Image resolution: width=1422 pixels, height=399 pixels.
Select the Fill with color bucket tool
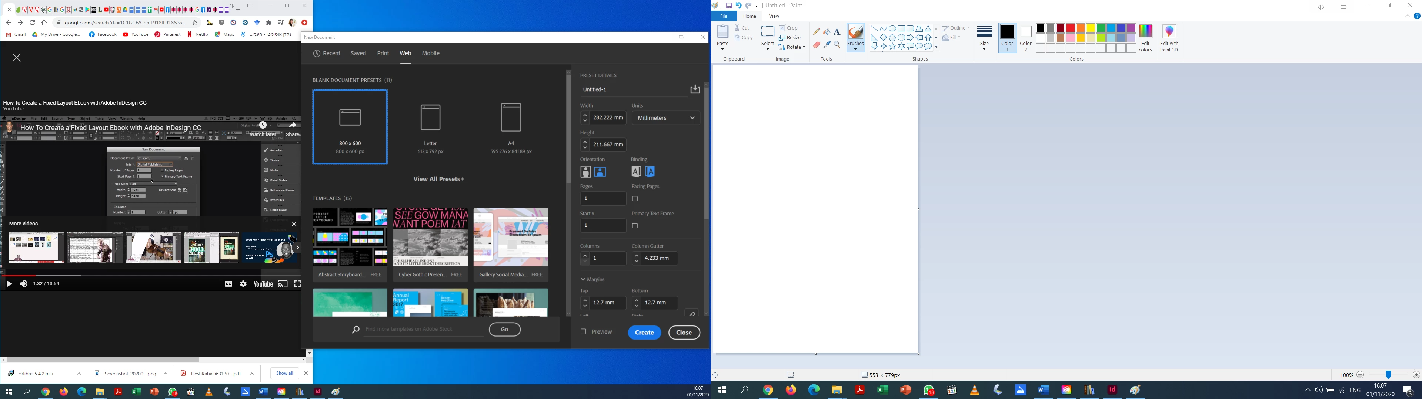827,32
